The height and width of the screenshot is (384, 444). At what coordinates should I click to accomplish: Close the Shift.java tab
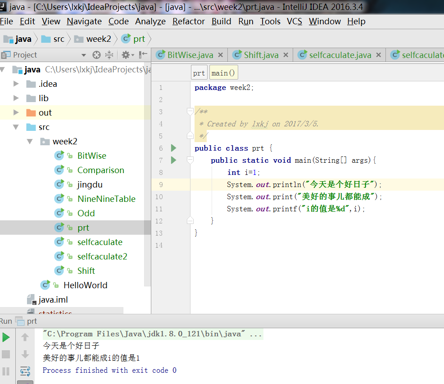coord(286,55)
